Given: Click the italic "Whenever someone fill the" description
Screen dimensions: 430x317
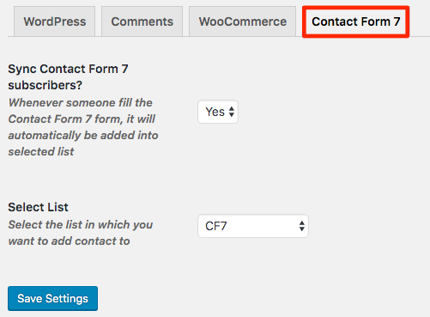Looking at the screenshot, I should coord(81,102).
